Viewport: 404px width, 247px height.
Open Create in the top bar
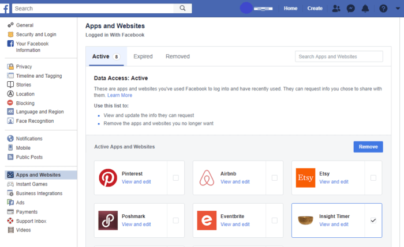[x=315, y=9]
